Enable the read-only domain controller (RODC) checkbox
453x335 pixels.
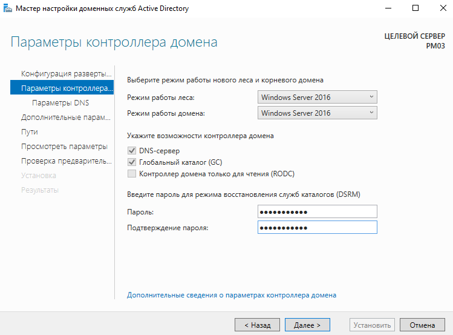132,174
